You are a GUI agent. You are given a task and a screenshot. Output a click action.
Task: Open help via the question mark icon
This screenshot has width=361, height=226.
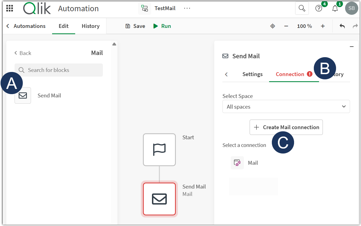pyautogui.click(x=318, y=8)
